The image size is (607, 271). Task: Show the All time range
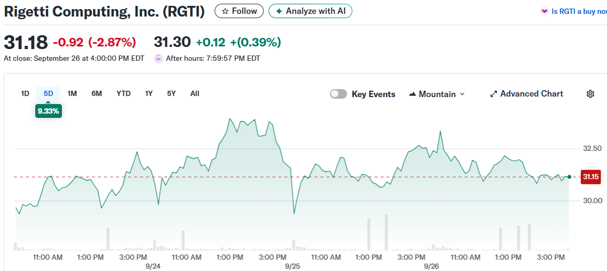195,93
